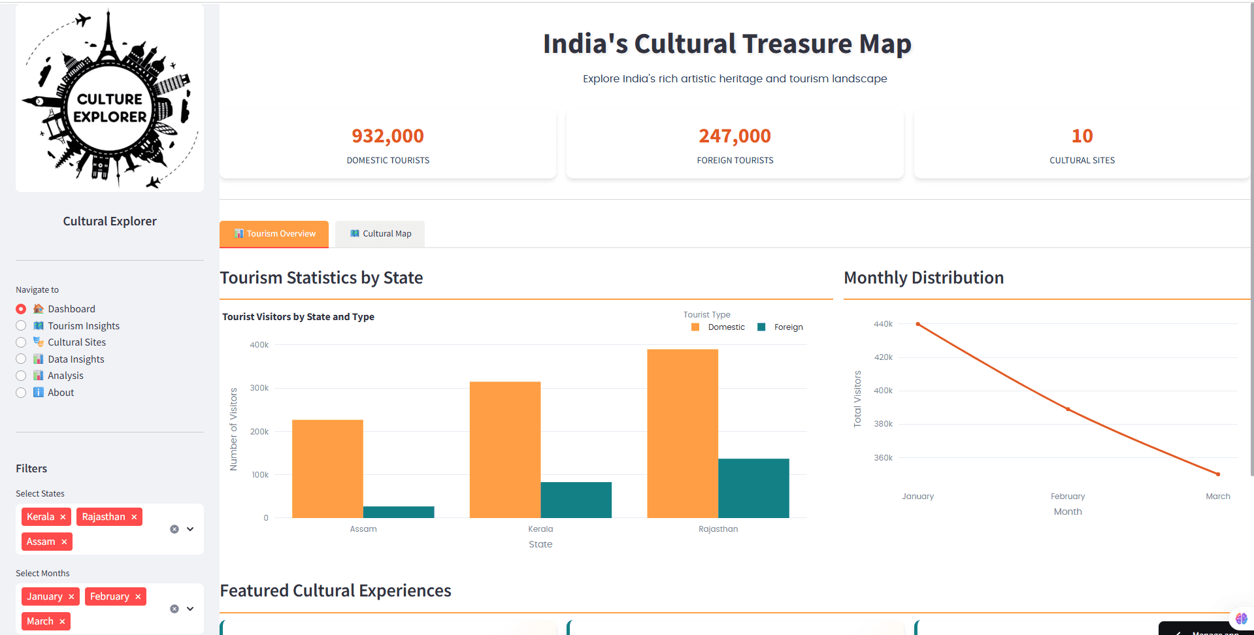The height and width of the screenshot is (635, 1254).
Task: Enable the Analysis radio option
Action: pos(21,375)
